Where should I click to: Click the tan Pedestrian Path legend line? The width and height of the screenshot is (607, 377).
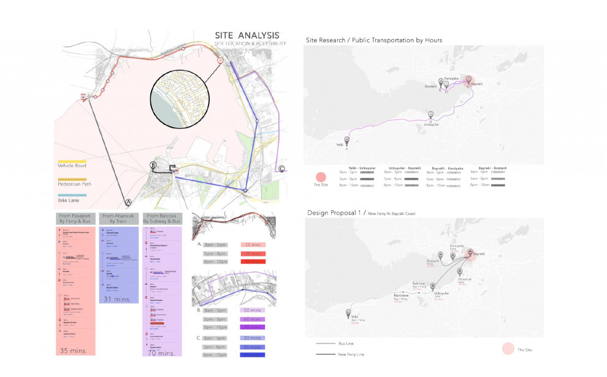coord(72,180)
